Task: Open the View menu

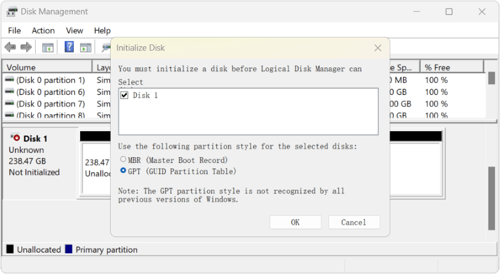Action: pyautogui.click(x=74, y=31)
